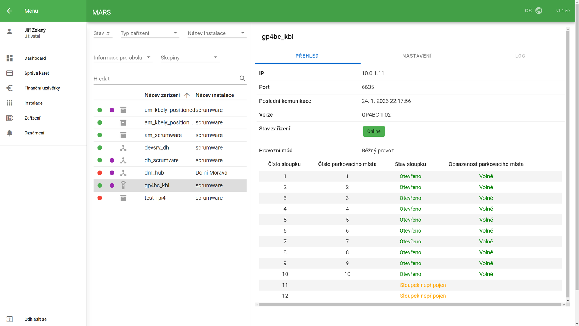This screenshot has width=579, height=326.
Task: Open Oznámení bell notifications
Action: (9, 133)
